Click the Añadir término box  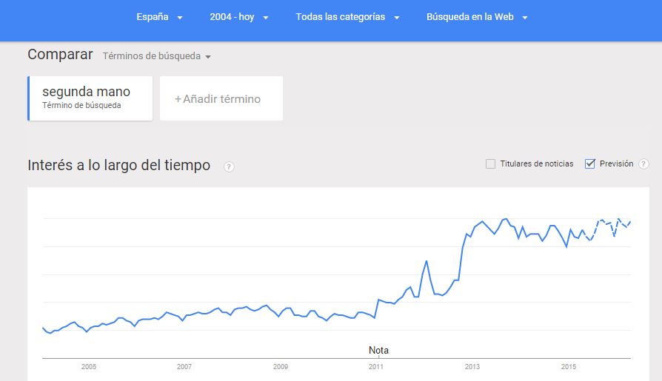coord(221,98)
